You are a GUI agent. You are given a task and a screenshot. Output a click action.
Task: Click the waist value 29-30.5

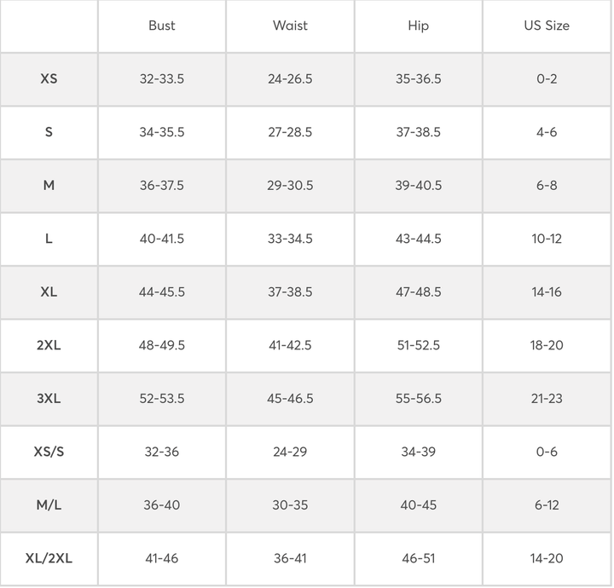pos(290,185)
